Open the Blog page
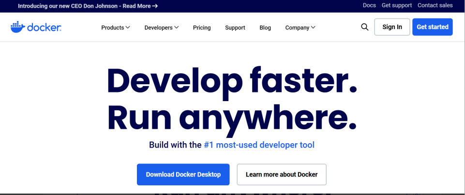This screenshot has width=465, height=195. click(x=265, y=28)
